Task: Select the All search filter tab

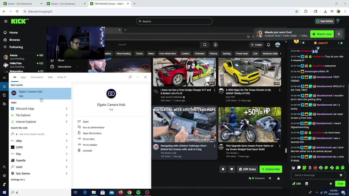Action: 15,77
